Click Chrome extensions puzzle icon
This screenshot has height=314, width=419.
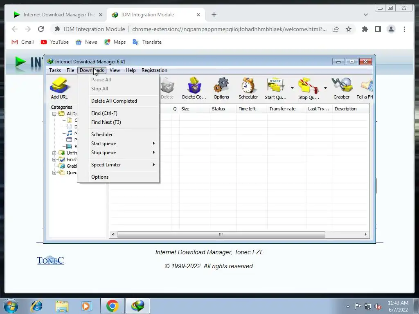coord(365,29)
